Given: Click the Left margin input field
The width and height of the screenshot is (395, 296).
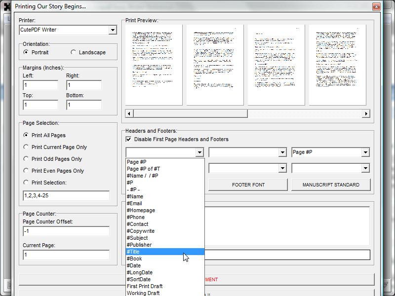Looking at the screenshot, I should (x=40, y=85).
